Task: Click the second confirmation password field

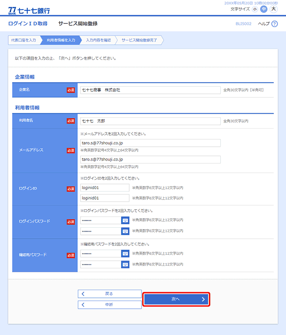Action: (x=101, y=264)
